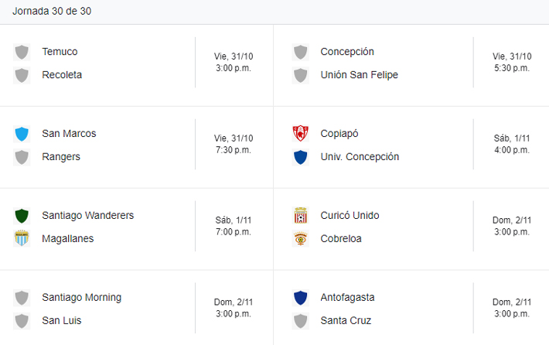549x345 pixels.
Task: Open the Recoleta team link
Action: [x=62, y=75]
